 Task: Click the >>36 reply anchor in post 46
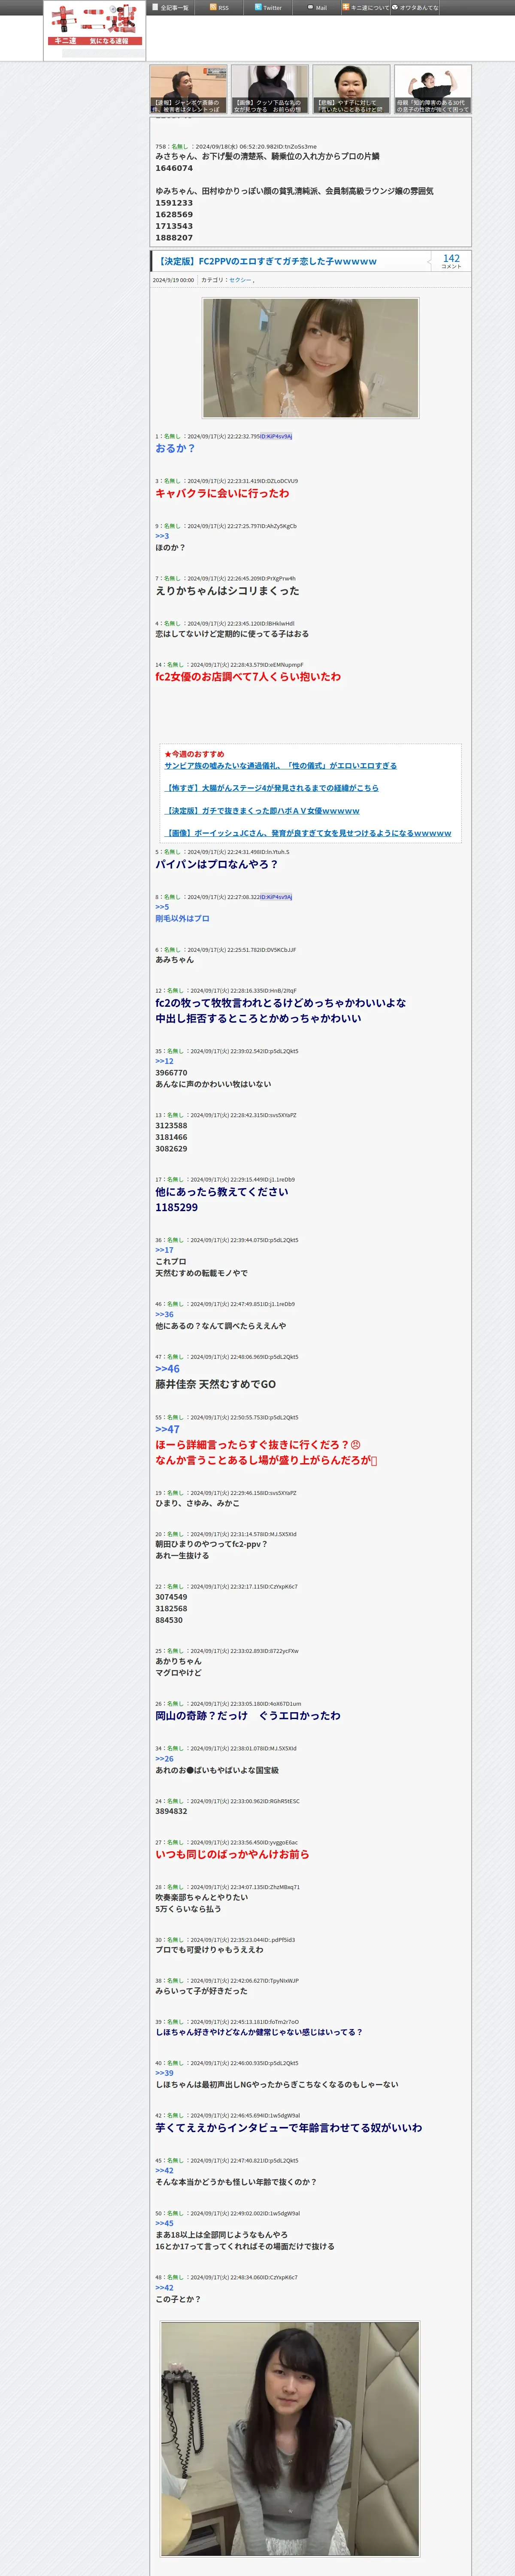pos(164,1315)
